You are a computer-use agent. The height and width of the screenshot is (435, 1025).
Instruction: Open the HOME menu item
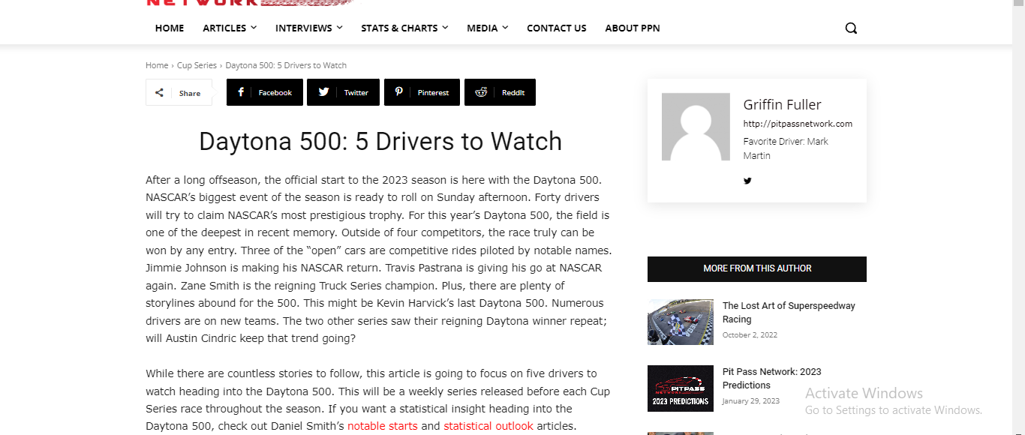point(170,28)
